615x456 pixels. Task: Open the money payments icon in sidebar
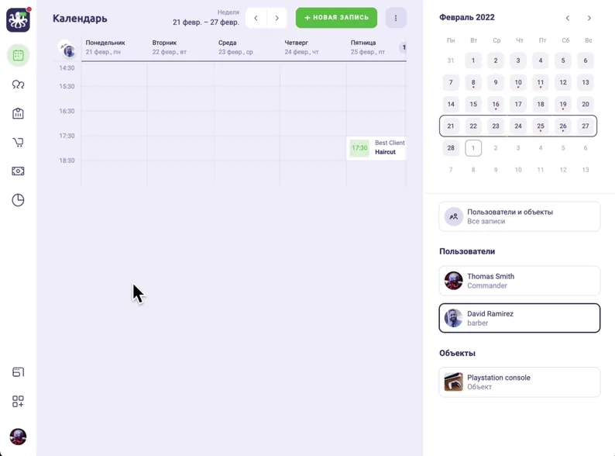(x=18, y=171)
